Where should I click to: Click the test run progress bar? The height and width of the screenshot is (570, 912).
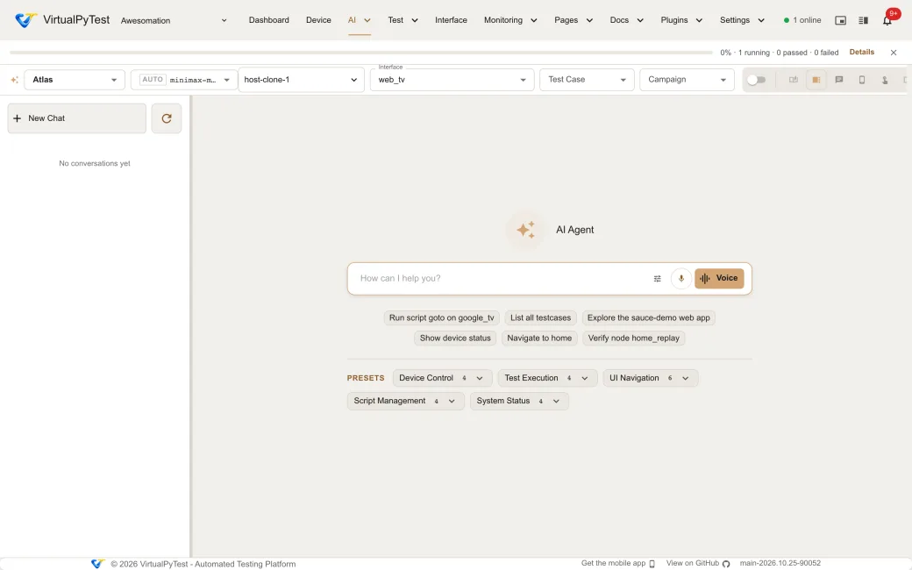(361, 53)
